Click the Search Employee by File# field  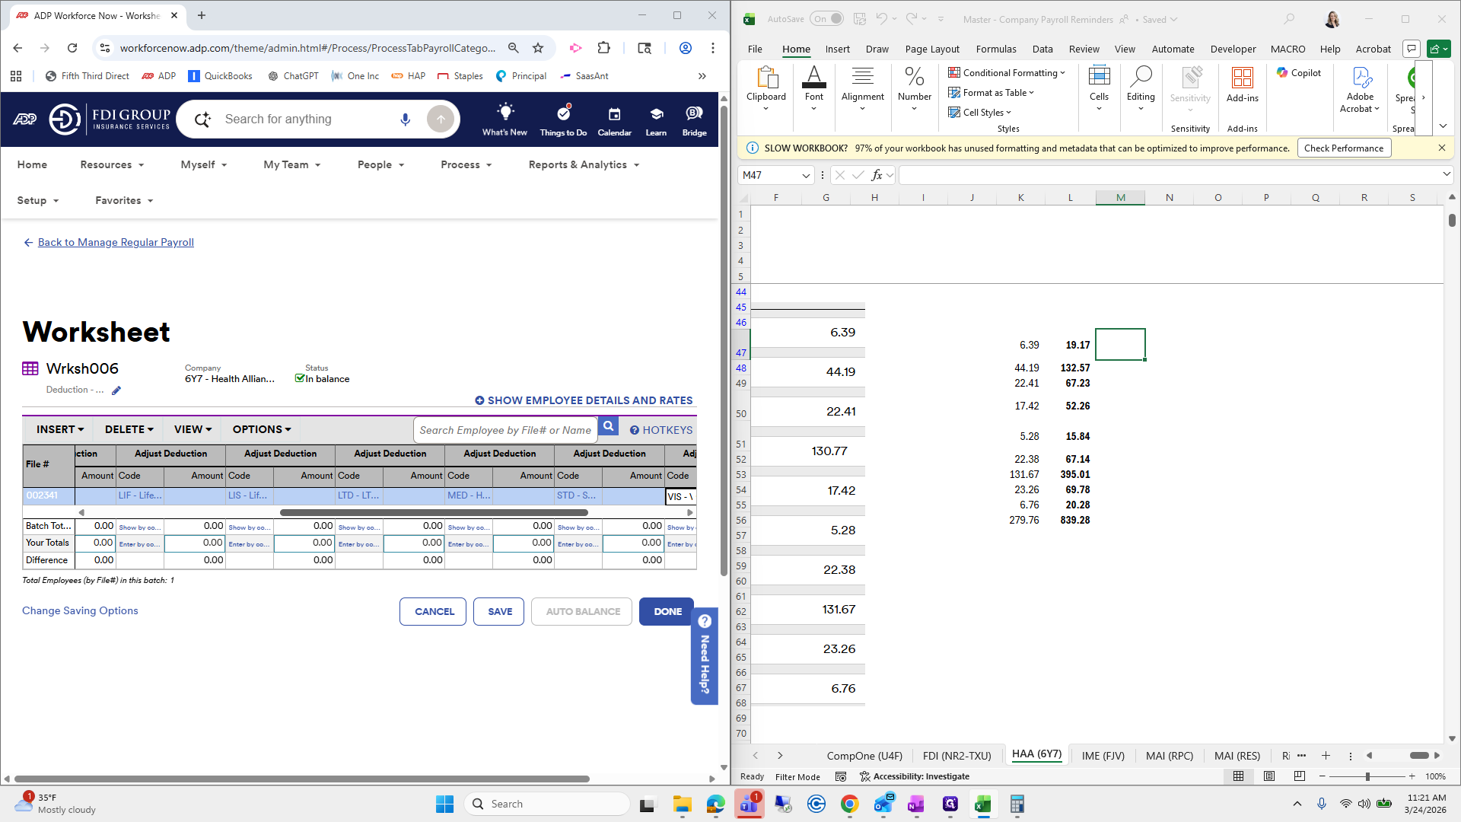[505, 429]
